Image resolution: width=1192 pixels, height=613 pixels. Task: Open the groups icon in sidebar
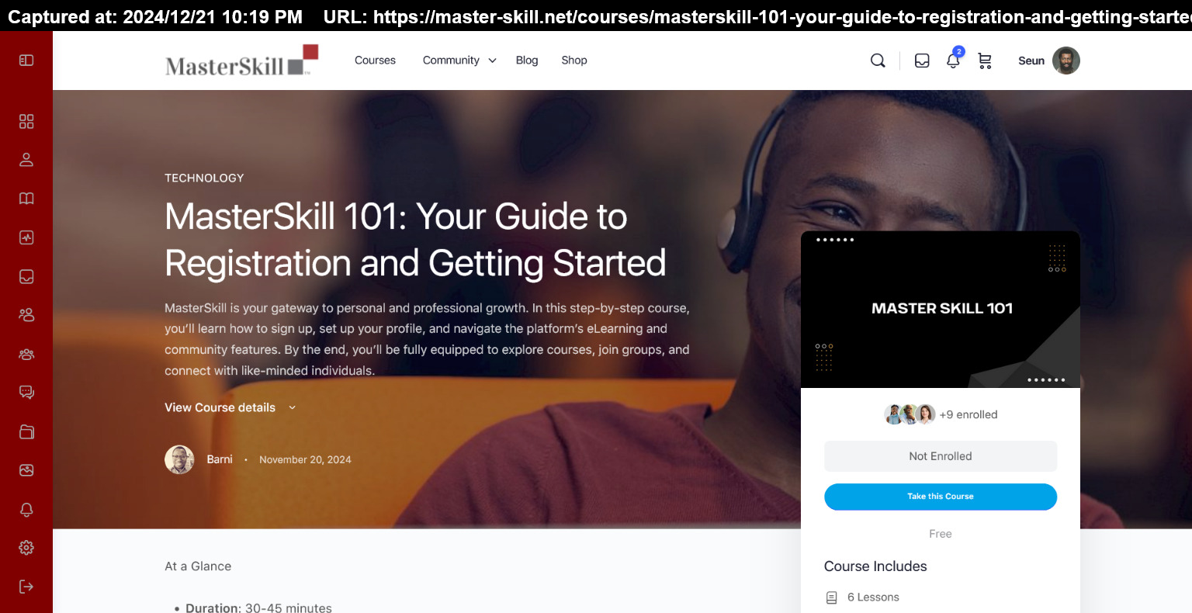pos(26,354)
